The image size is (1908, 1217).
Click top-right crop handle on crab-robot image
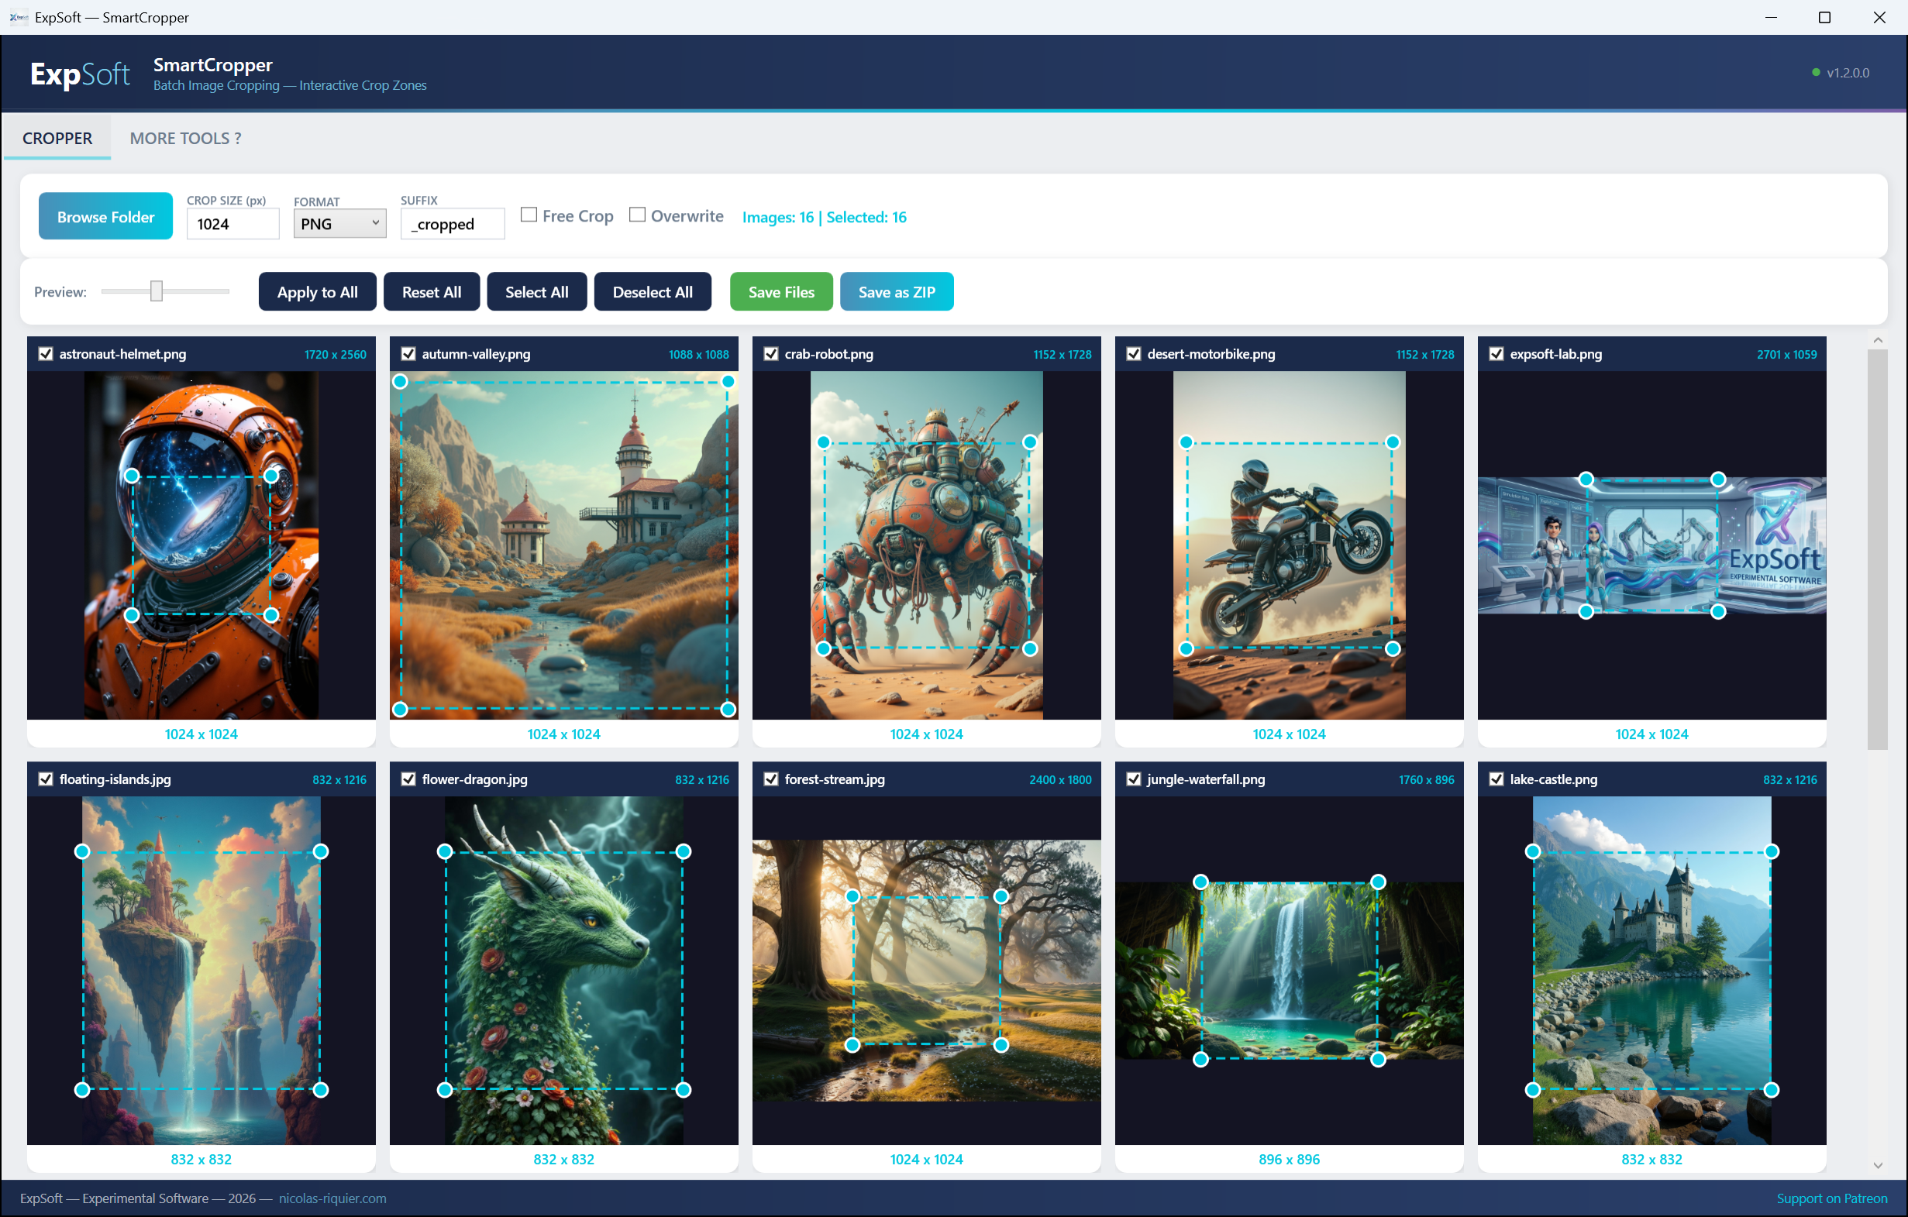pyautogui.click(x=1029, y=442)
